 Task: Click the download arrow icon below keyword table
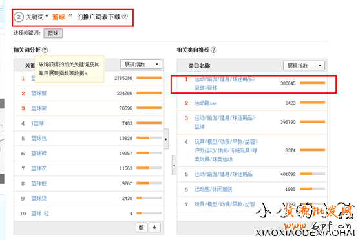click(154, 227)
